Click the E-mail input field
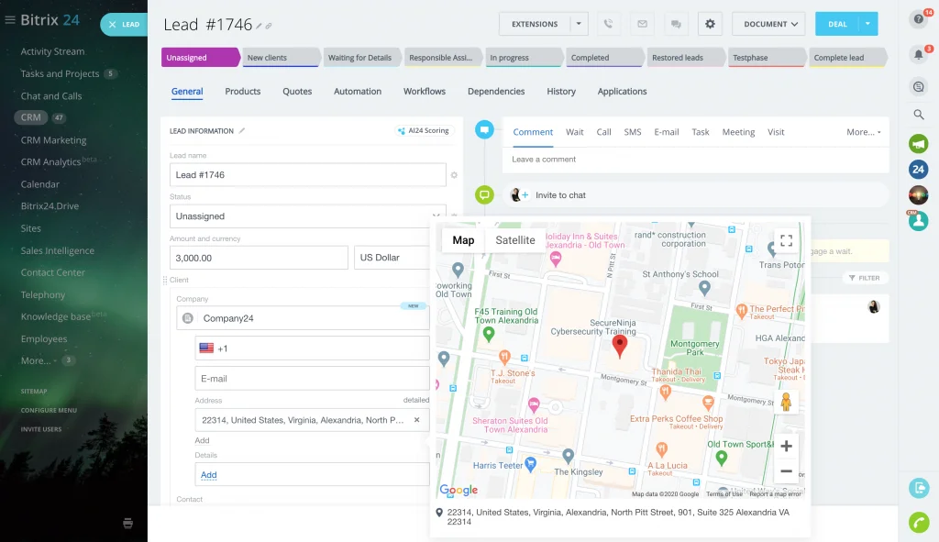 [x=312, y=379]
